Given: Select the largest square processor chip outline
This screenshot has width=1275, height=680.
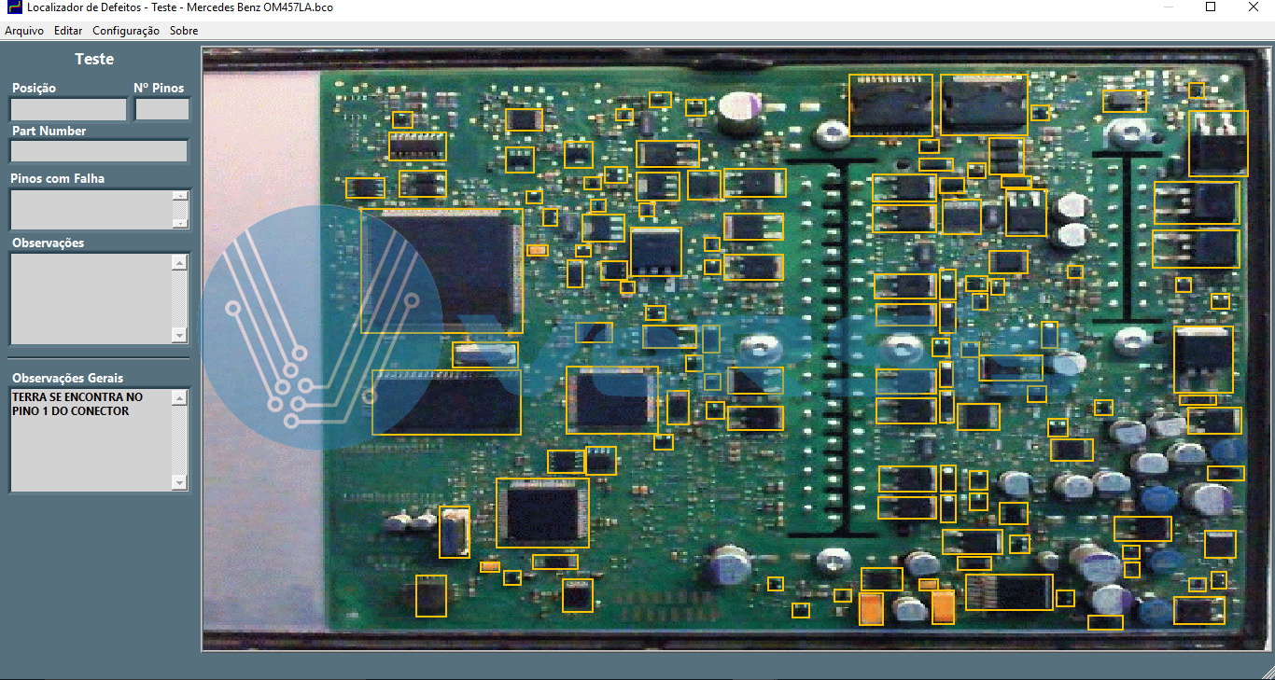Looking at the screenshot, I should [441, 271].
